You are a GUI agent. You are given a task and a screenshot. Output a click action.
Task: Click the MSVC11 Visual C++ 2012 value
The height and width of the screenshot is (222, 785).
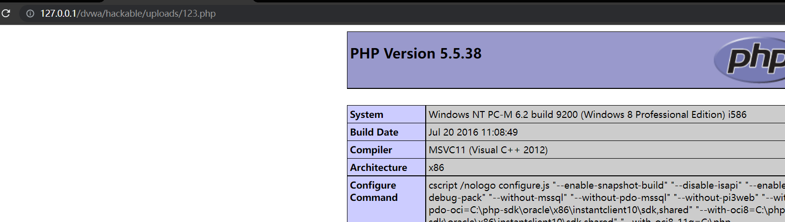tap(488, 150)
